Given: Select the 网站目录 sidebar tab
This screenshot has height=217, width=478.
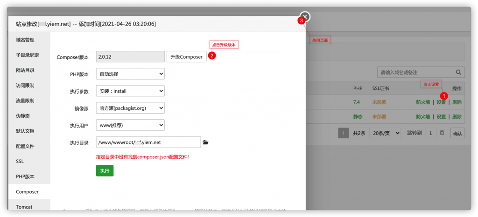Looking at the screenshot, I should pos(29,70).
